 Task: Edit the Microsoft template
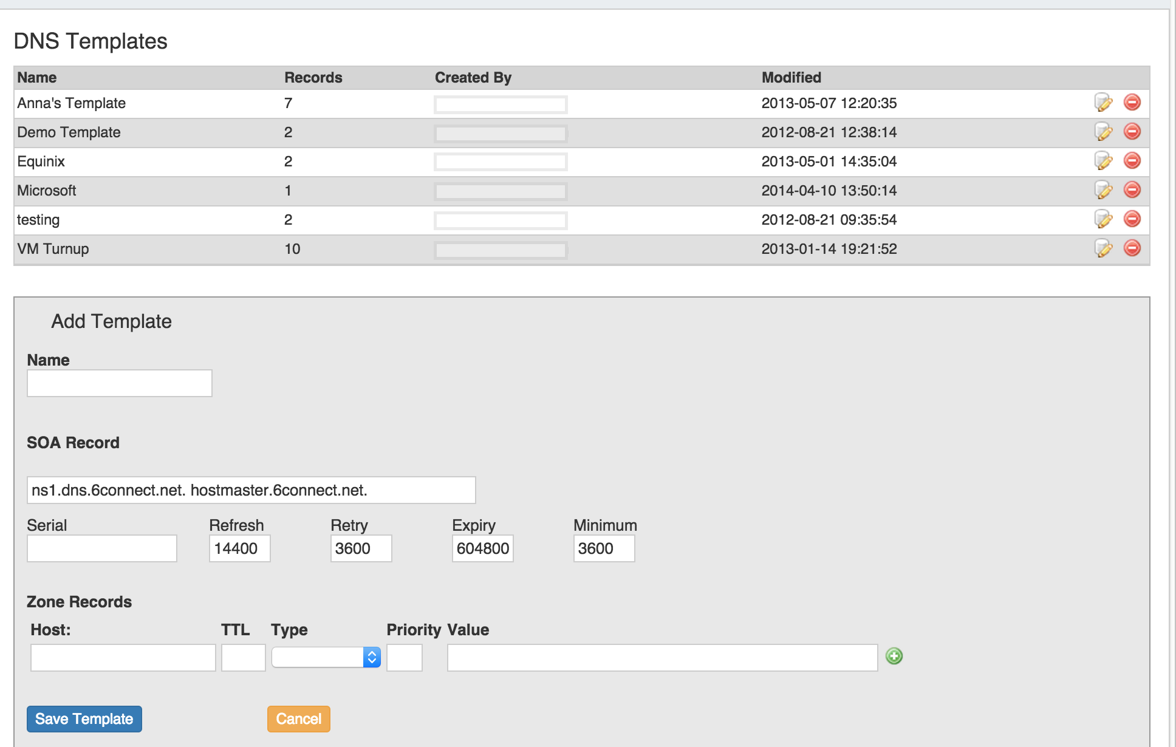click(1103, 190)
